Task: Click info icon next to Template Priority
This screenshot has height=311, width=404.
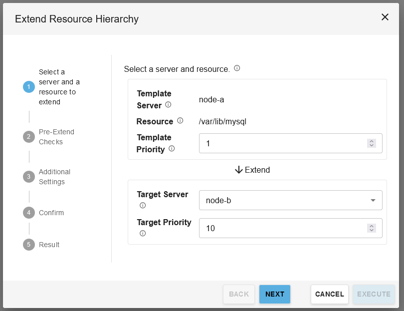Action: click(172, 148)
